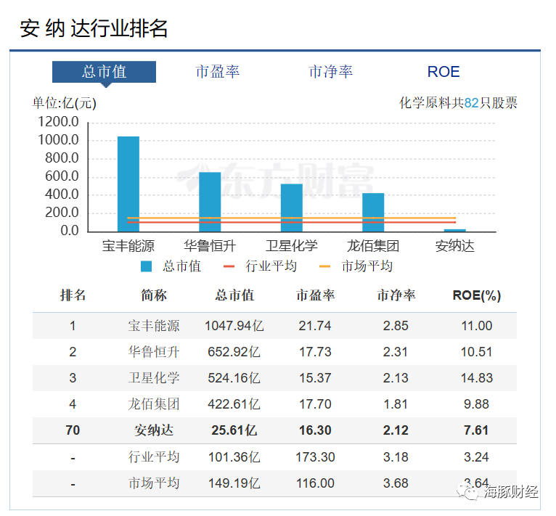
Task: Click the 149.19亿 market average cell
Action: click(x=234, y=483)
